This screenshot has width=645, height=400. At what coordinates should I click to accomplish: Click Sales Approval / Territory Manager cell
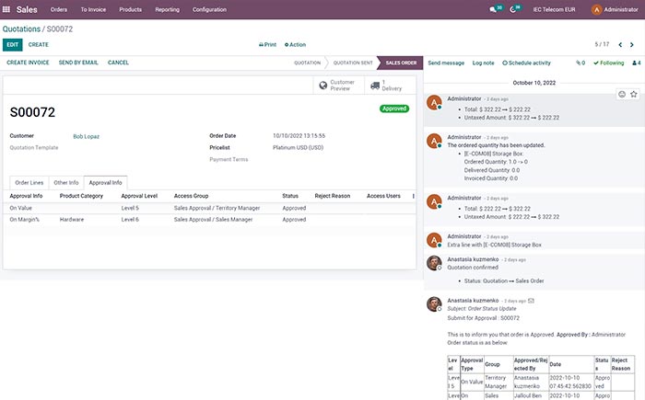pos(217,208)
